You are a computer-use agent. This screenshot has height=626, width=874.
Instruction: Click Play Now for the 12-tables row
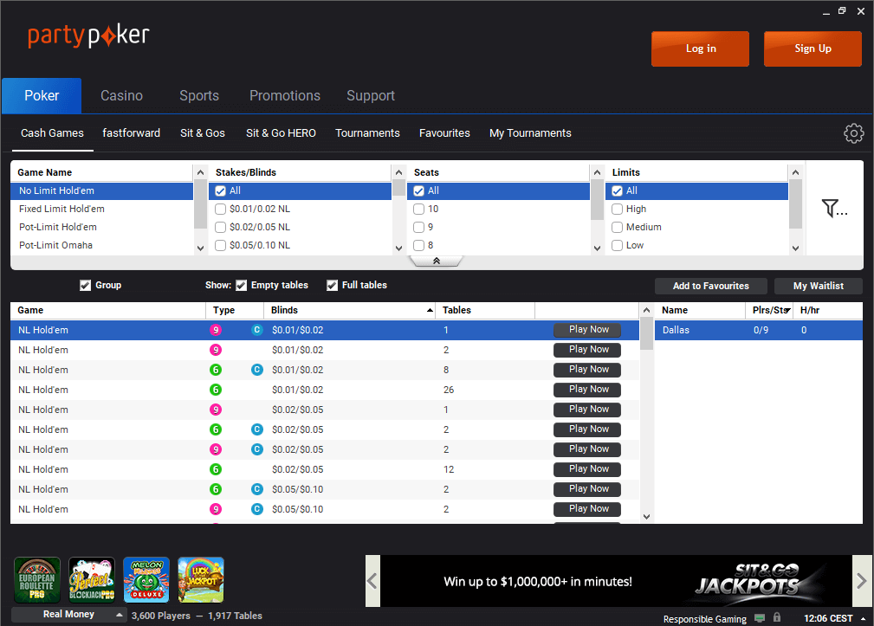click(587, 469)
